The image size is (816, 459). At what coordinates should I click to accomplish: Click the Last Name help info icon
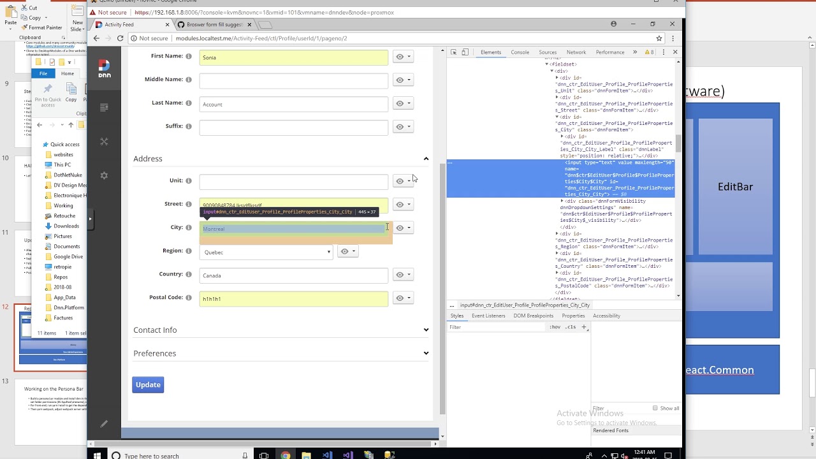point(189,103)
